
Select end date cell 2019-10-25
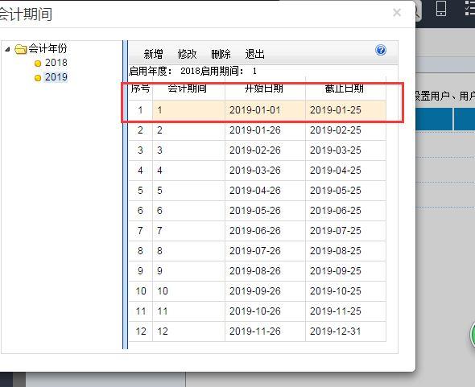345,291
